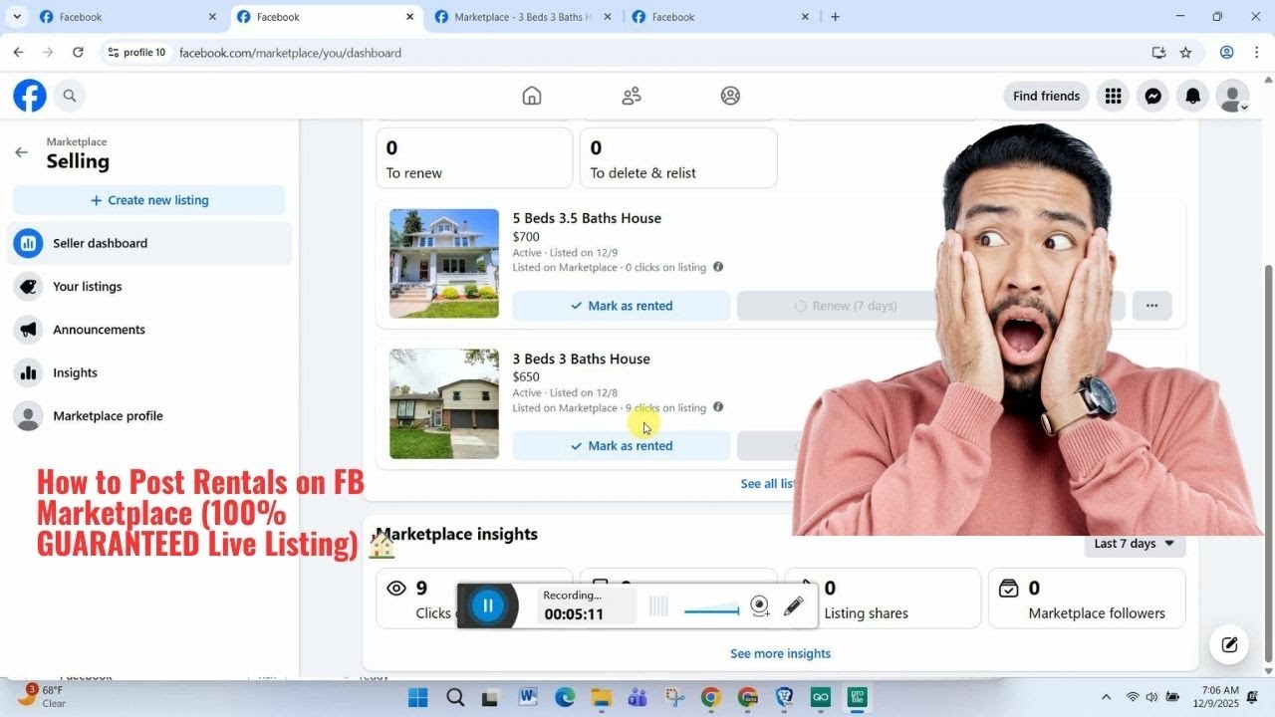
Task: Open the Chrome three-dot menu
Action: [x=1256, y=53]
